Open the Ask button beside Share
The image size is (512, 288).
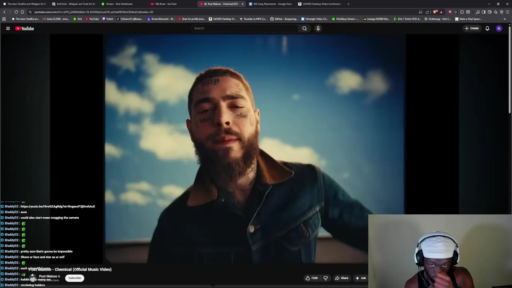pos(361,278)
